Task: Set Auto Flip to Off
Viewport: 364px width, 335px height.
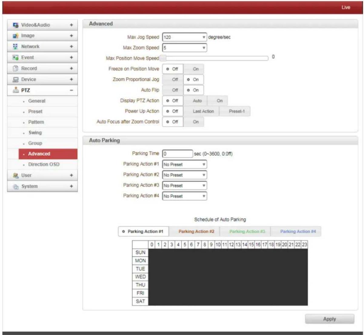Action: pos(173,90)
